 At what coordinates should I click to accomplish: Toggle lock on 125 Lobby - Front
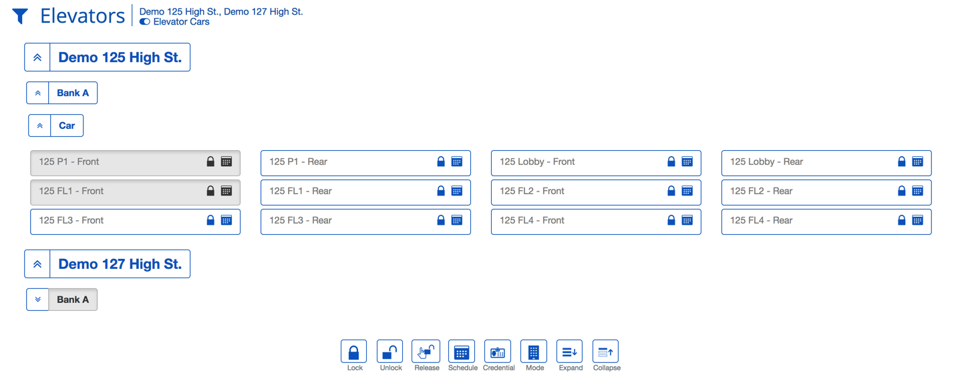(x=671, y=162)
